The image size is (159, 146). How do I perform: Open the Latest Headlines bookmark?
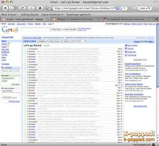coord(52,15)
